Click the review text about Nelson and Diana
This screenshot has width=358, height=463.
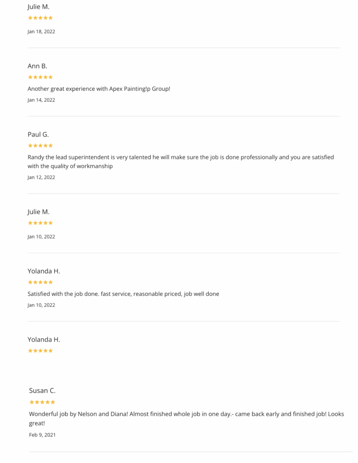click(x=186, y=418)
